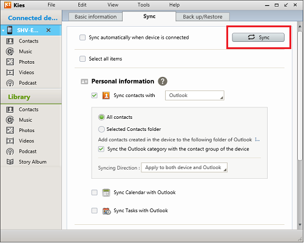Image resolution: width=304 pixels, height=243 pixels.
Task: Open device Photos icon under SHV-E
Action: (x=10, y=62)
